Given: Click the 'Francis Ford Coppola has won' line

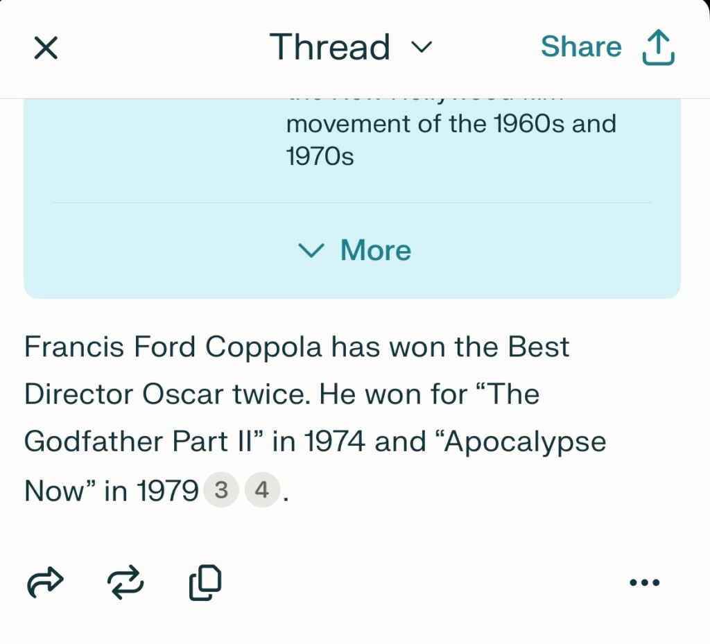Looking at the screenshot, I should (297, 347).
